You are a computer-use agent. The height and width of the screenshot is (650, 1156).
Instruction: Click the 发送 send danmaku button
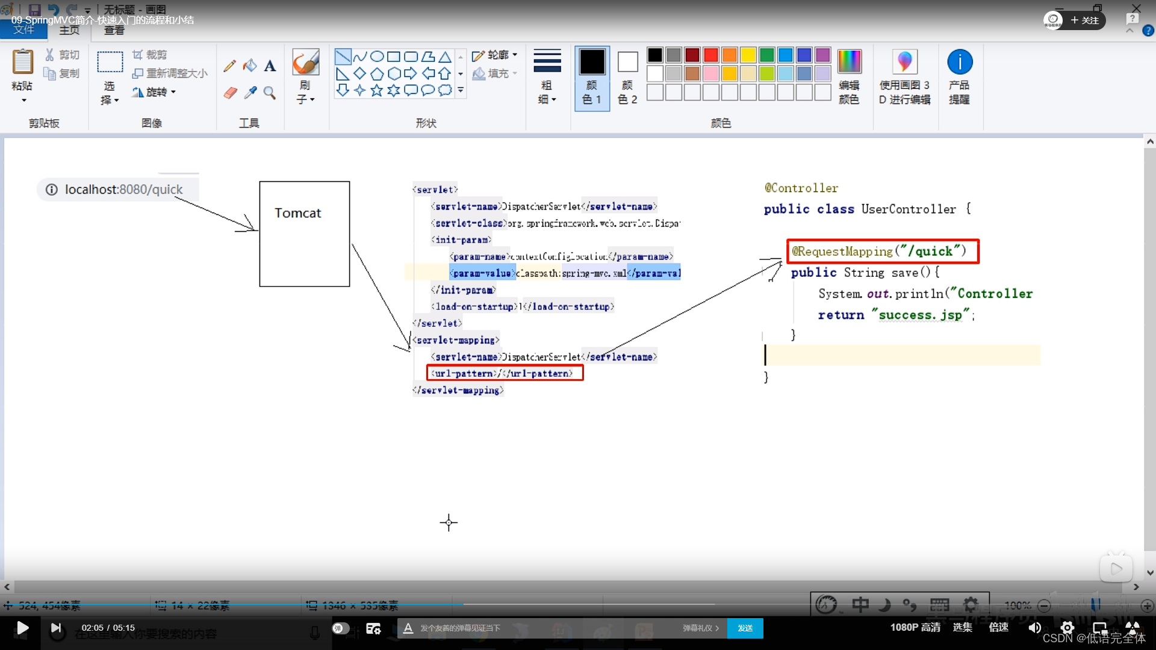pos(745,628)
